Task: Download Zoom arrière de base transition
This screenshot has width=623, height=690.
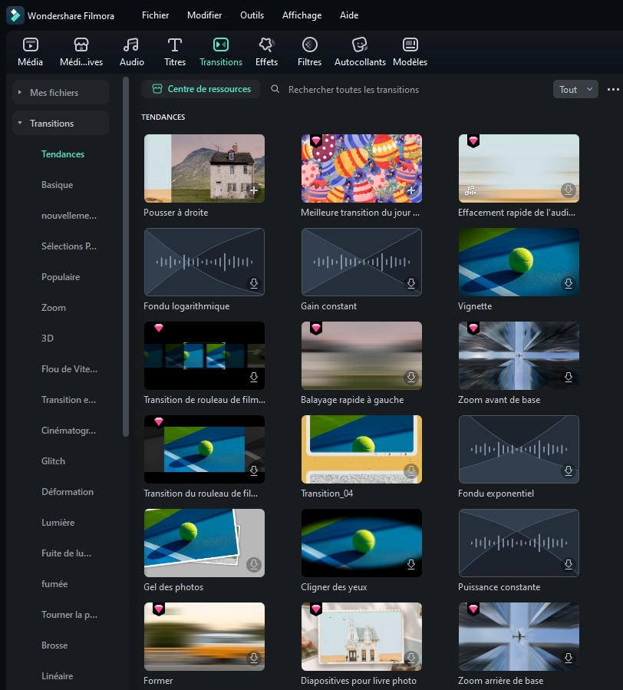Action: [x=568, y=659]
